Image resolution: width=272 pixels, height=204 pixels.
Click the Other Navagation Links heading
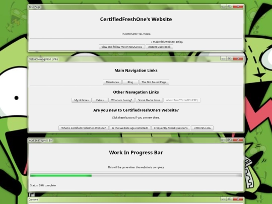[x=136, y=92]
